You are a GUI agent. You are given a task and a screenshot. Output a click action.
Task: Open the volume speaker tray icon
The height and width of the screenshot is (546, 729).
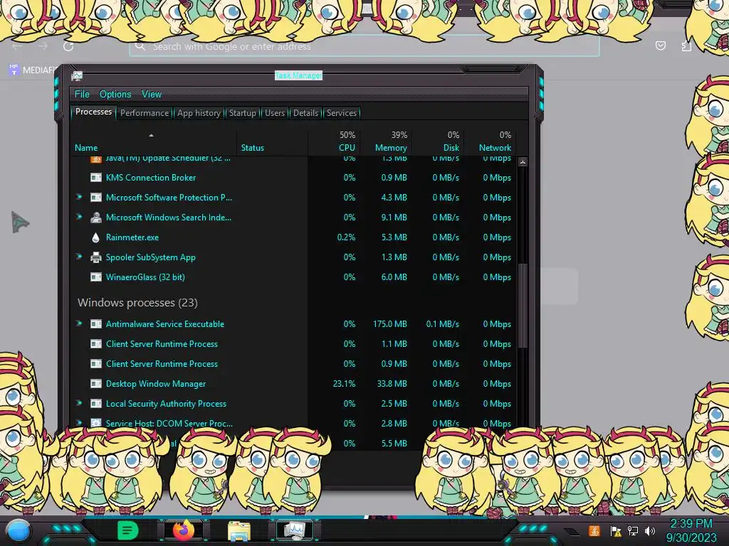pos(650,530)
